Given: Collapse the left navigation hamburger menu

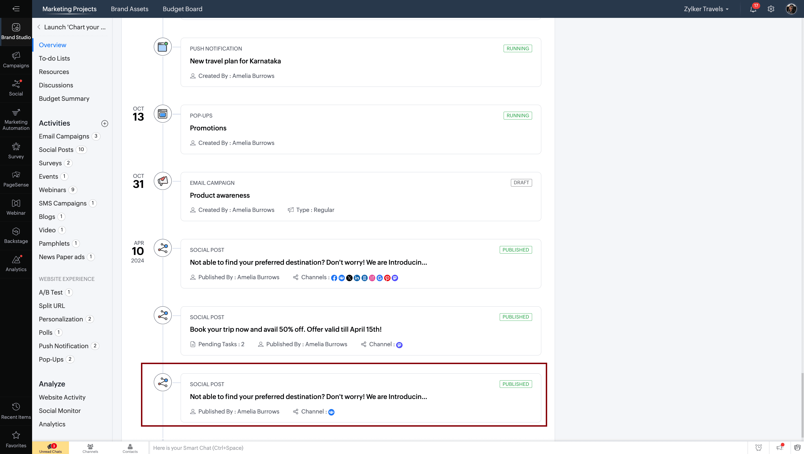Looking at the screenshot, I should tap(16, 9).
